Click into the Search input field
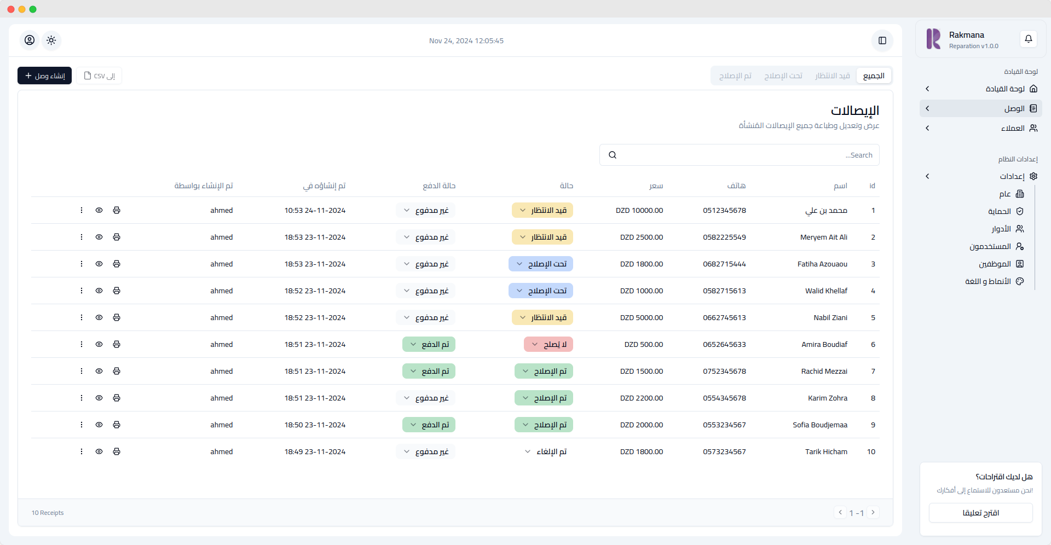1051x545 pixels. point(744,155)
